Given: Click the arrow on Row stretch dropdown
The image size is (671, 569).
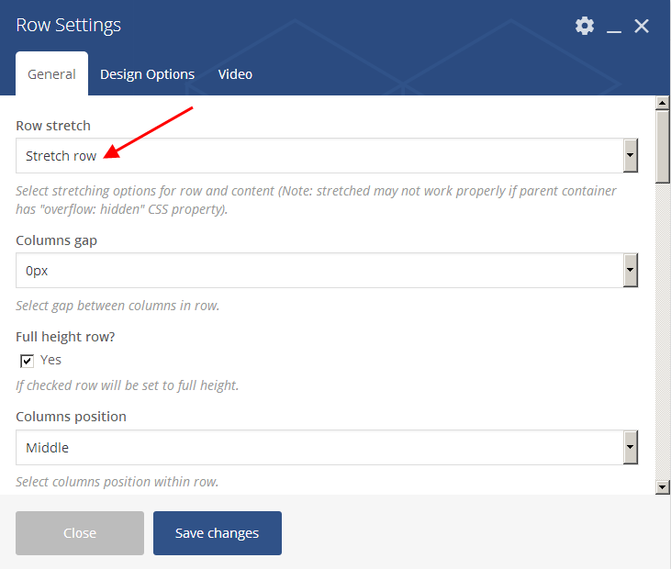Looking at the screenshot, I should tap(630, 156).
